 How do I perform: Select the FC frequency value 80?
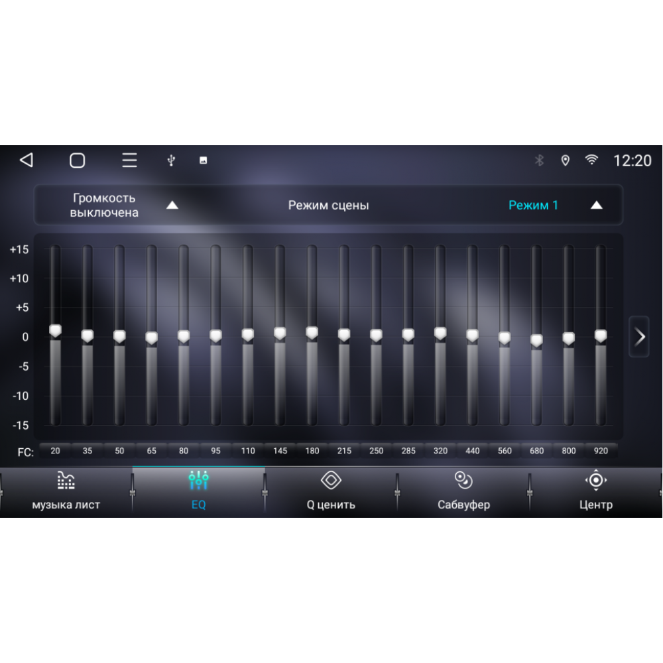click(184, 451)
